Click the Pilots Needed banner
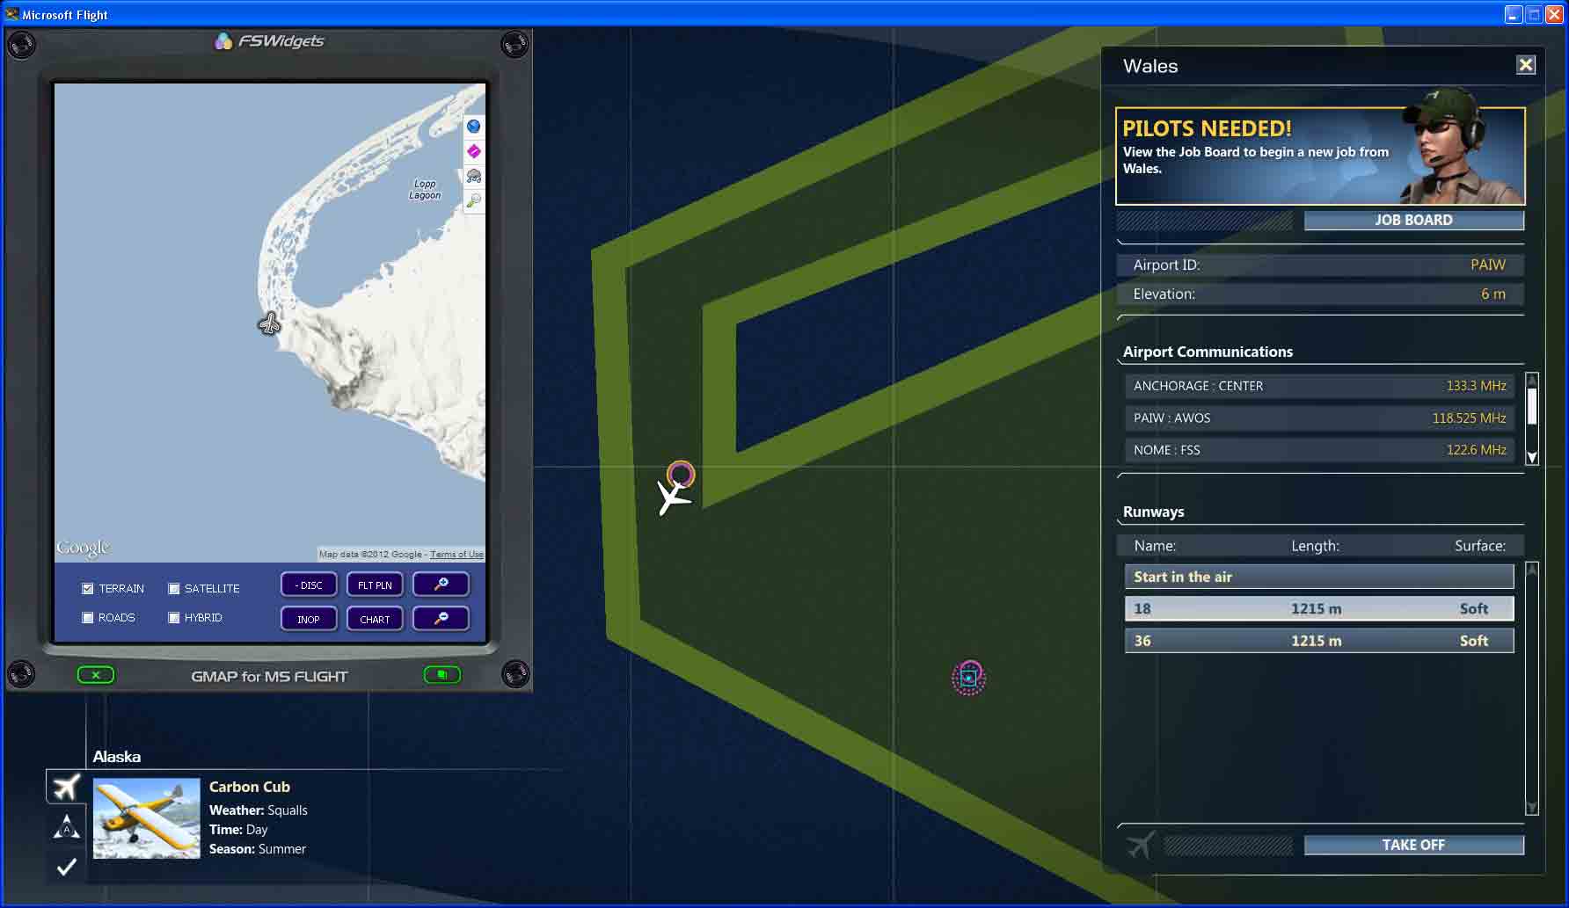 1320,156
